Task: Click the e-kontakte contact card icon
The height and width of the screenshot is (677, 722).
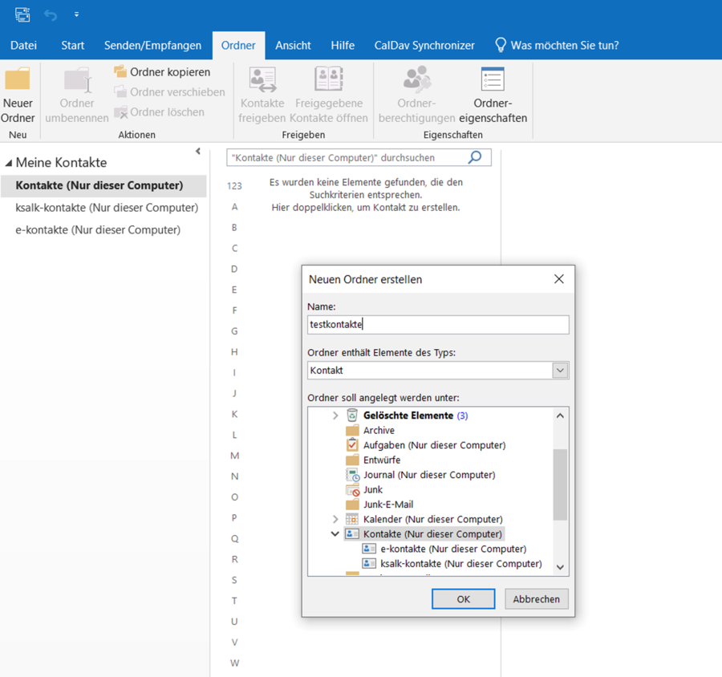Action: point(369,549)
